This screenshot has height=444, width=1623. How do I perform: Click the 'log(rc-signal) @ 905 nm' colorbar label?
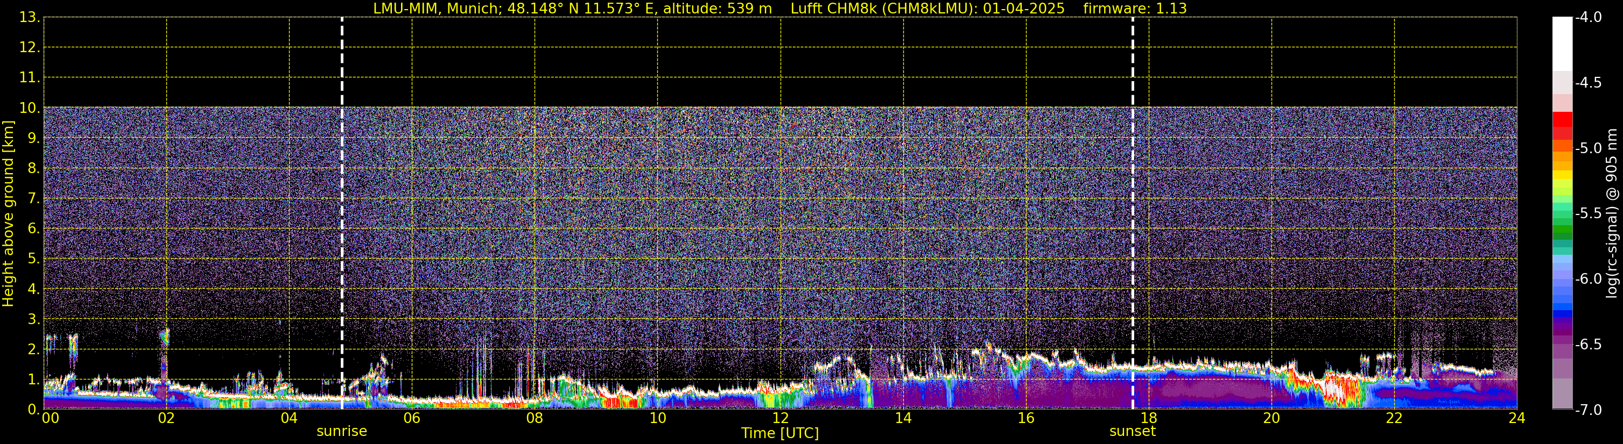(1612, 213)
